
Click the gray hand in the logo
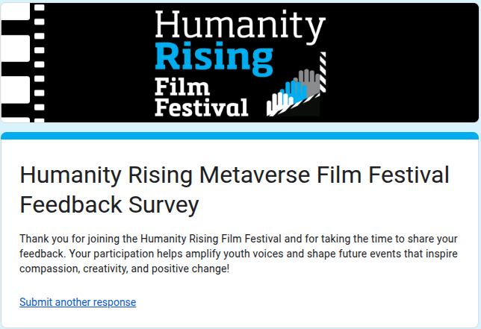(x=309, y=81)
